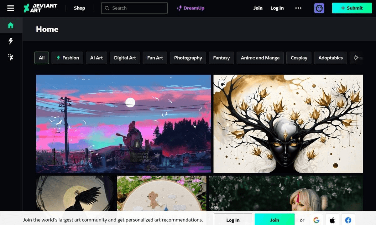Select the AI Art category filter
Image resolution: width=376 pixels, height=225 pixels.
pyautogui.click(x=97, y=58)
